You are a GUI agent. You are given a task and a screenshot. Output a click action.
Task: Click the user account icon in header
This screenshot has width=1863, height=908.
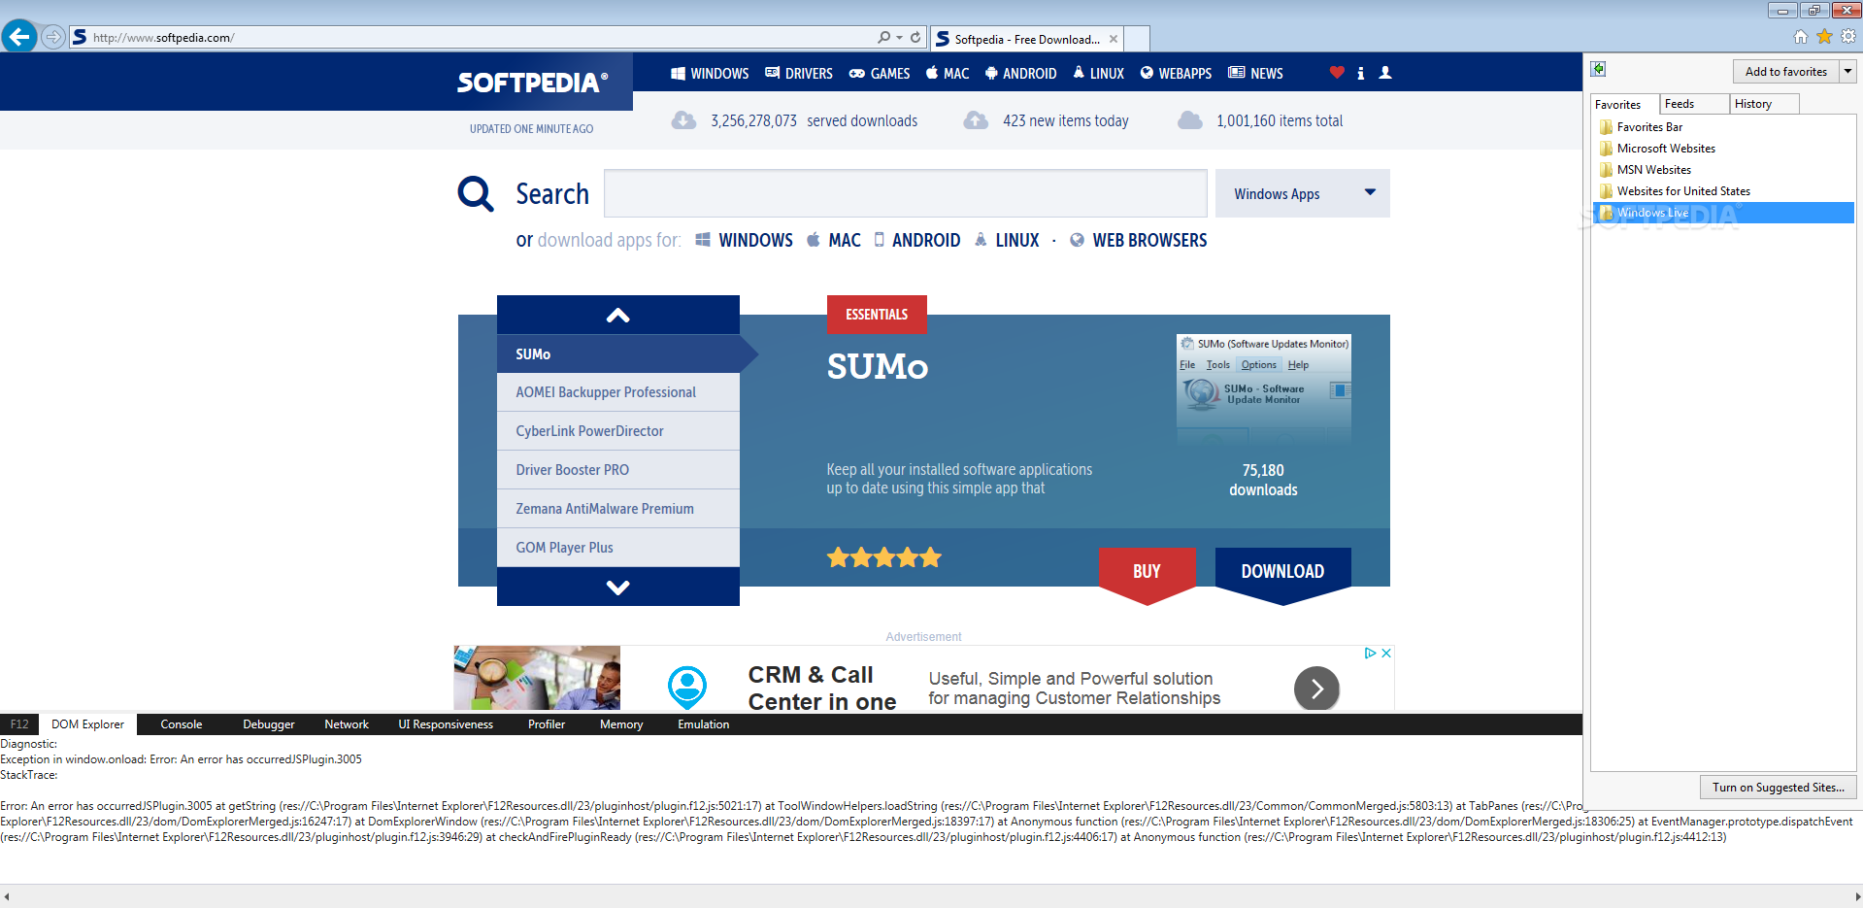pos(1385,72)
